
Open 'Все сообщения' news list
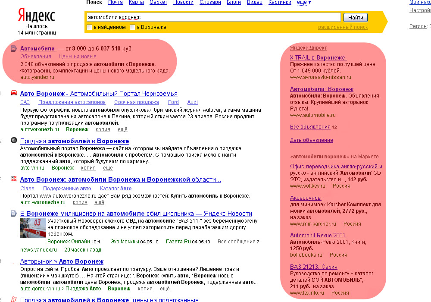click(237, 242)
